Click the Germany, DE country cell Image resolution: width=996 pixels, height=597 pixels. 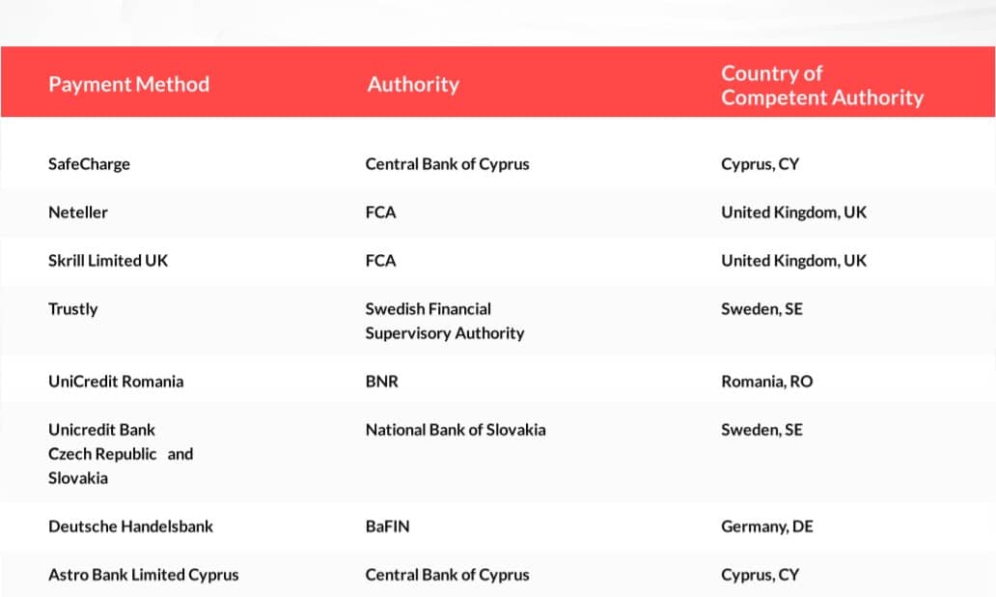coord(766,526)
